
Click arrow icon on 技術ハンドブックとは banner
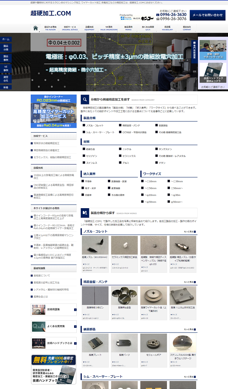[75, 343]
